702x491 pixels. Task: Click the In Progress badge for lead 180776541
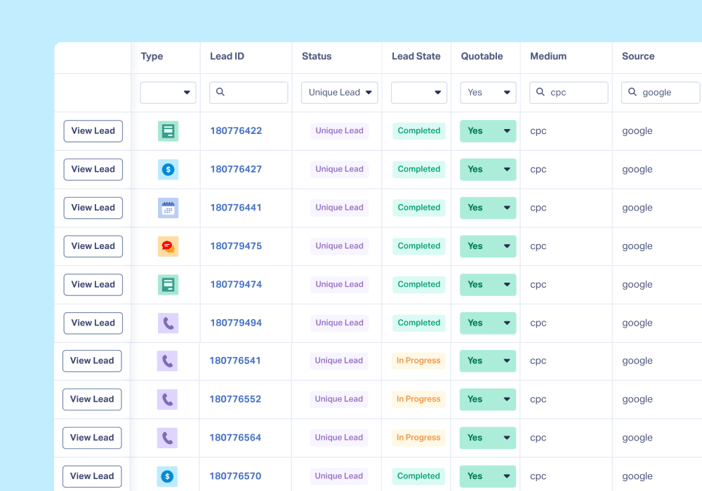[x=418, y=361]
